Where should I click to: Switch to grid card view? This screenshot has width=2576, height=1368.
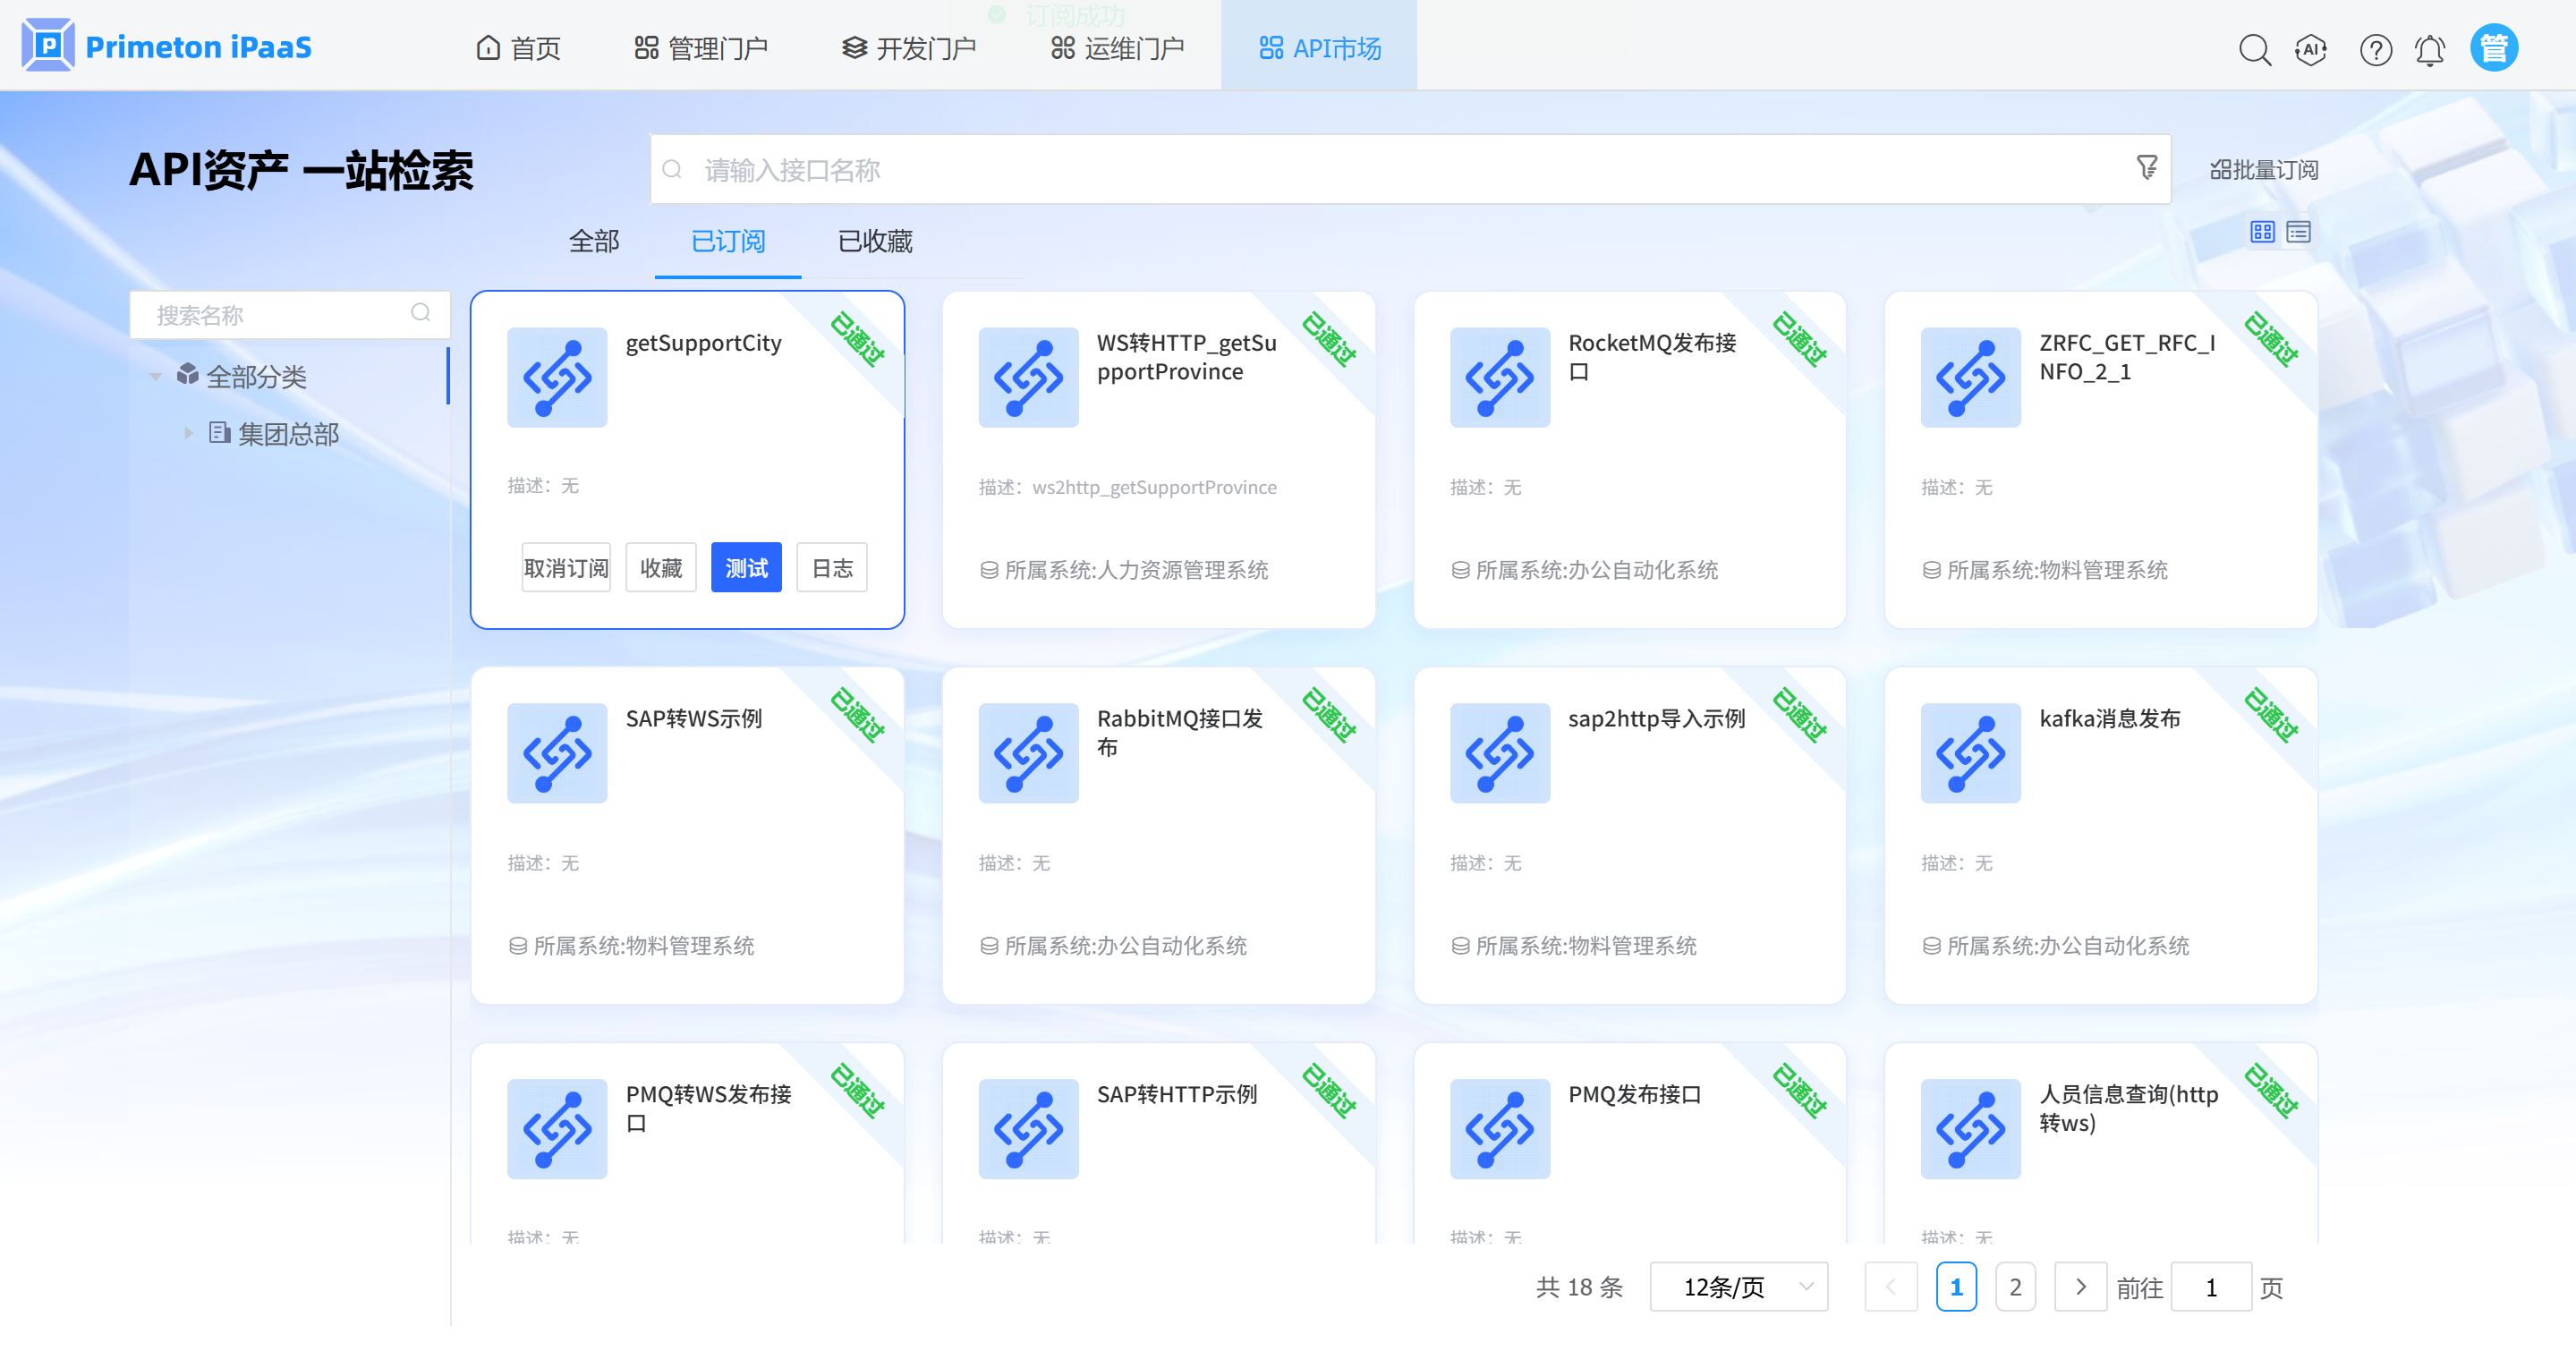(2262, 232)
